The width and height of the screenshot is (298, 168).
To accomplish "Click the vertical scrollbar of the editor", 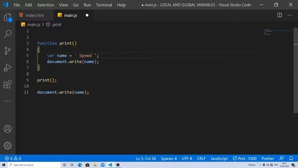I will pyautogui.click(x=296, y=70).
